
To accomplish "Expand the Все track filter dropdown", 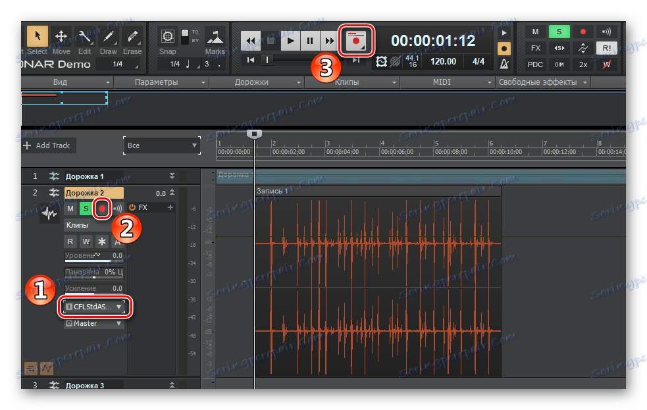I will click(x=161, y=145).
